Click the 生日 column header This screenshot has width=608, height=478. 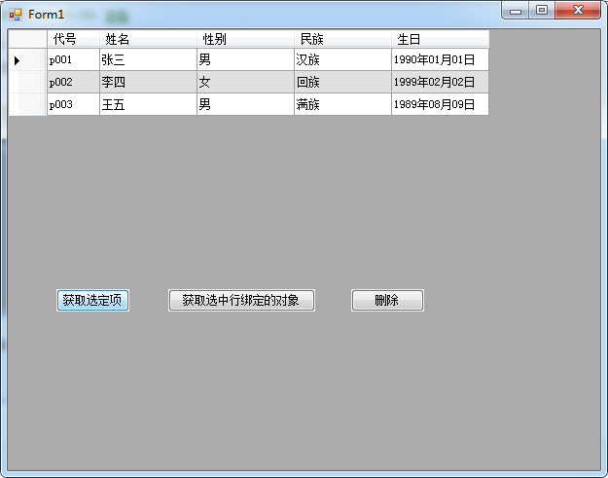coord(440,39)
